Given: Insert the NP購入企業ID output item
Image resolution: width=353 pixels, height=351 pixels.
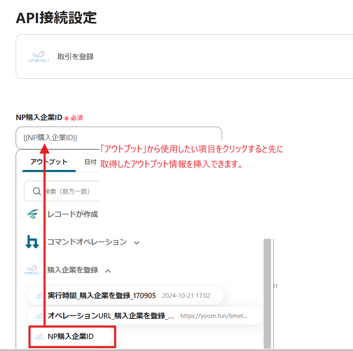Looking at the screenshot, I should tap(71, 337).
